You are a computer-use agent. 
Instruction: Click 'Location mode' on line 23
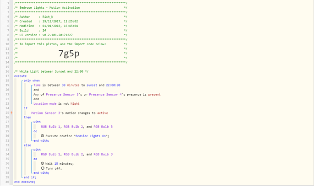(45, 104)
